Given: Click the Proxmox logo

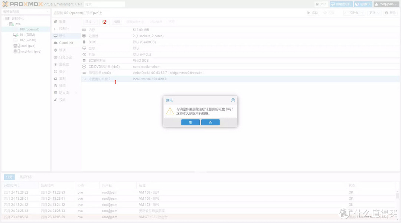Looking at the screenshot, I should (23, 4).
